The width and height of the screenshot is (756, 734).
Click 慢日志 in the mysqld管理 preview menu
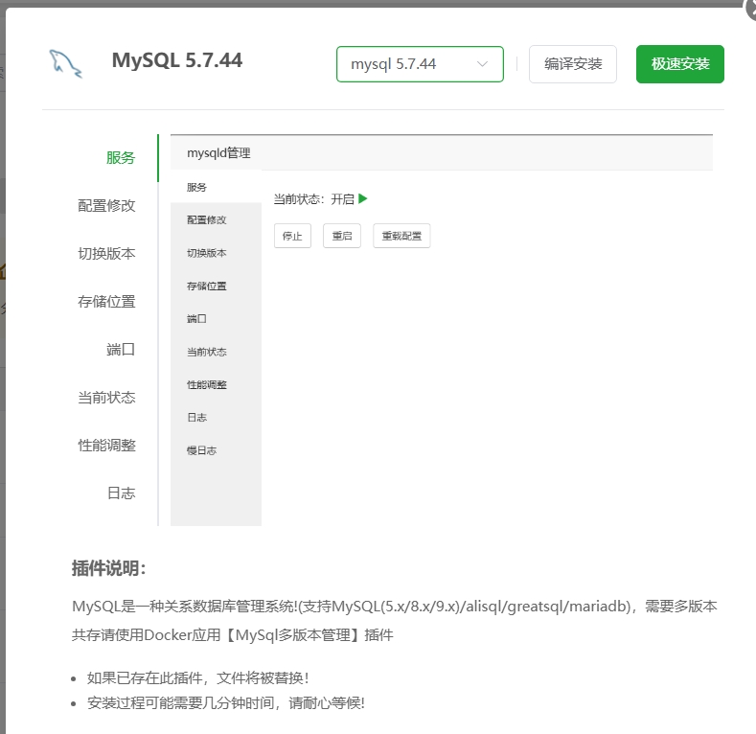point(201,450)
